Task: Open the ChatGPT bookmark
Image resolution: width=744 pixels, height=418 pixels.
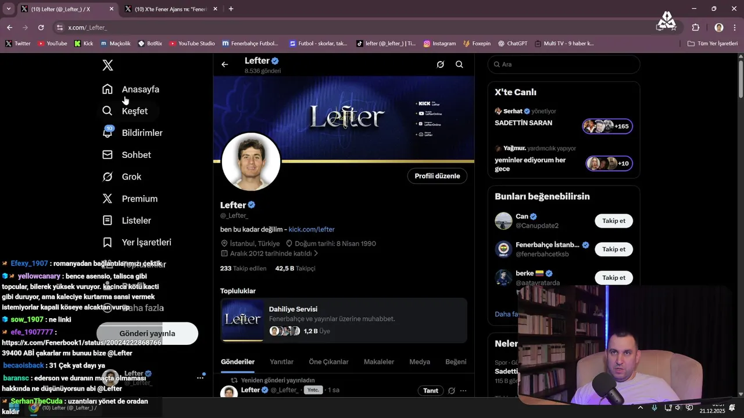Action: click(x=513, y=44)
